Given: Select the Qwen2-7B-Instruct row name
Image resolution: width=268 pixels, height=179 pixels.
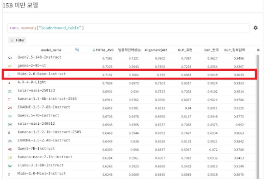Looking at the screenshot, I should pyautogui.click(x=36, y=148).
